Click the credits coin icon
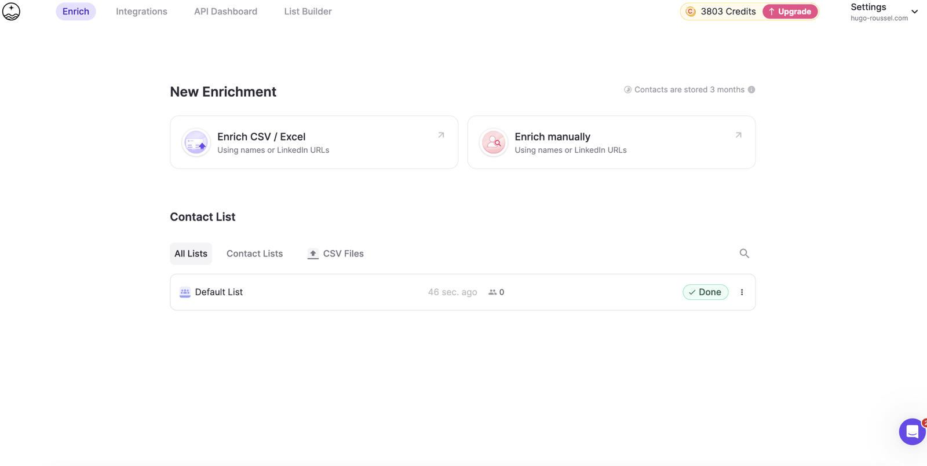 [x=691, y=12]
